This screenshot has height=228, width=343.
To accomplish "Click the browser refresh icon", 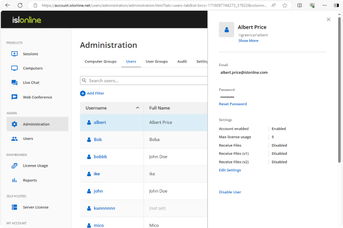I will click(x=20, y=5).
